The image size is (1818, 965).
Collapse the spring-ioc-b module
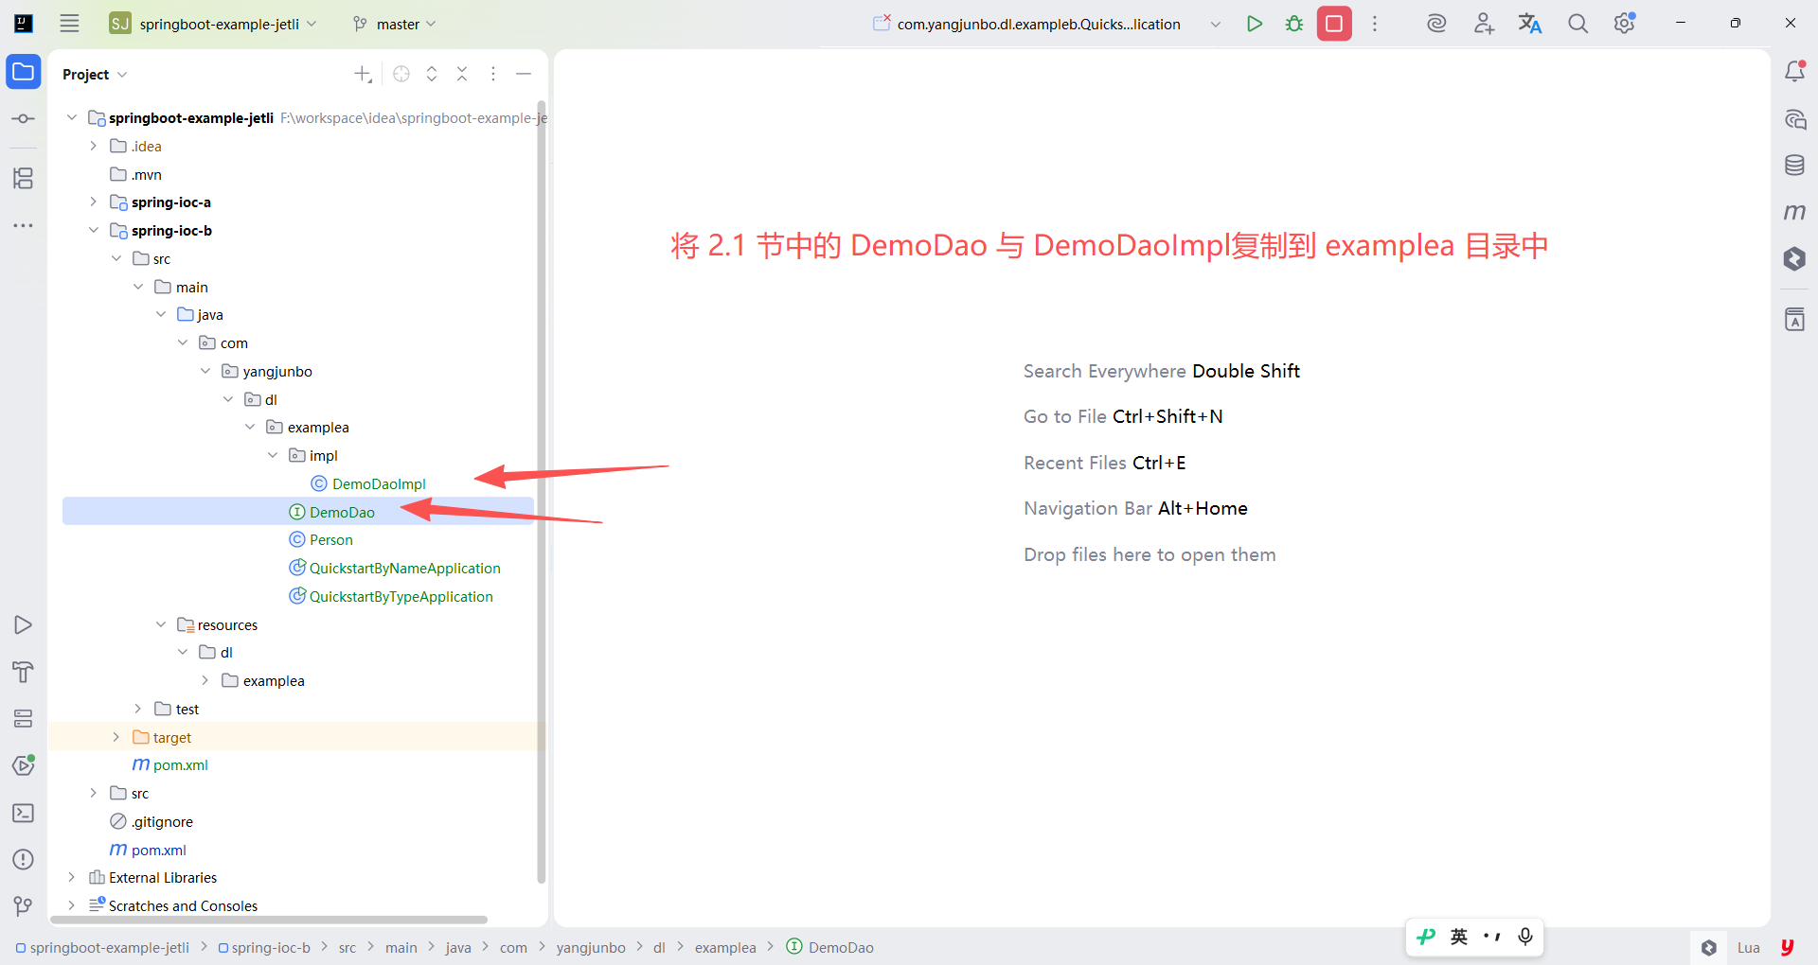tap(93, 230)
